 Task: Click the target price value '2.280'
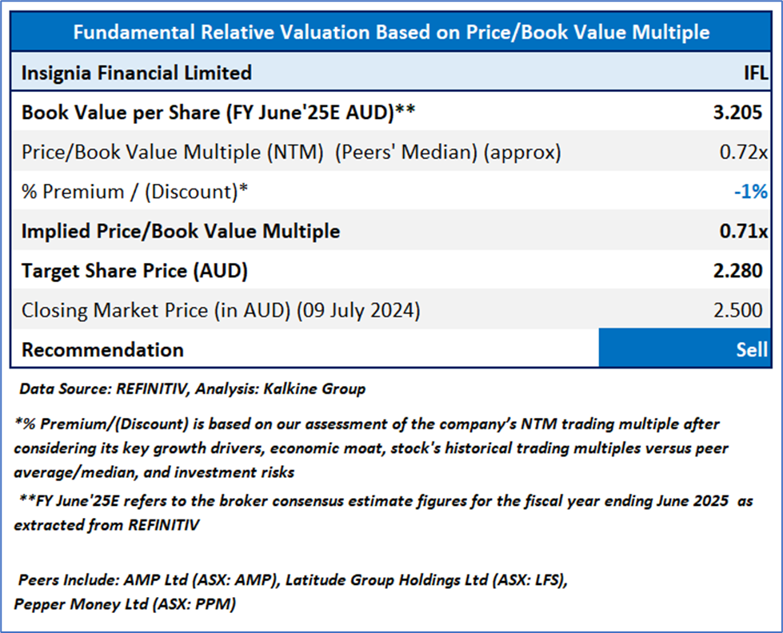pyautogui.click(x=737, y=271)
